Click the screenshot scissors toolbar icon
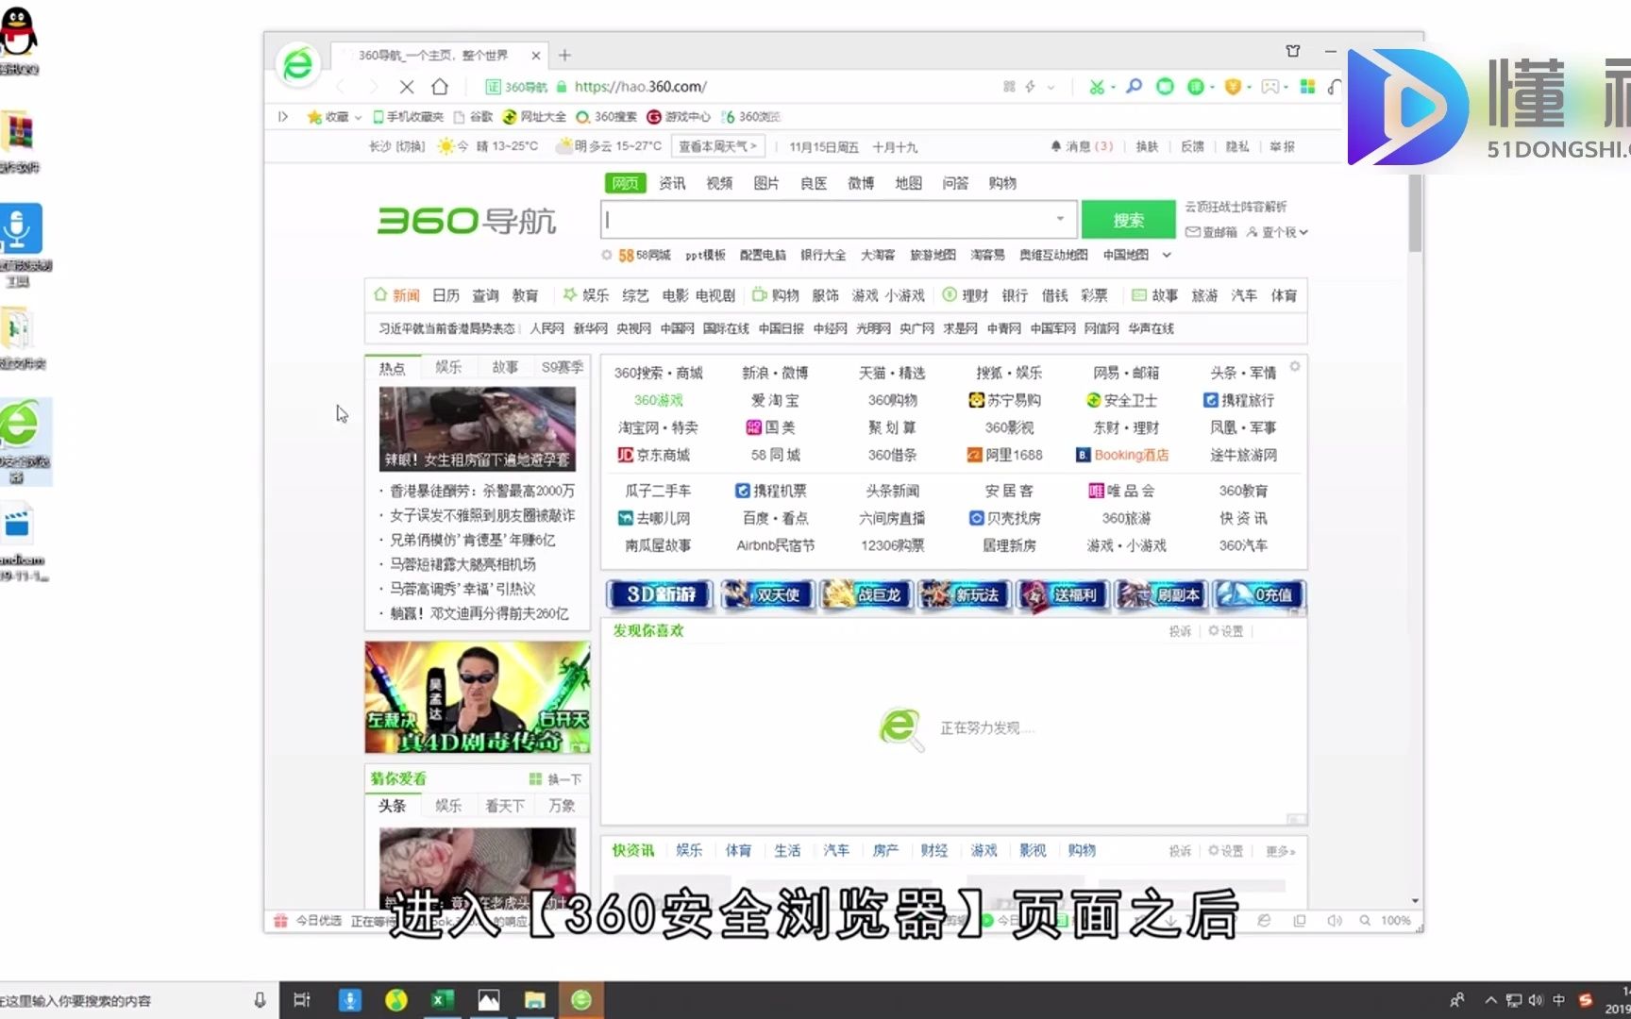Image resolution: width=1631 pixels, height=1019 pixels. pyautogui.click(x=1096, y=87)
